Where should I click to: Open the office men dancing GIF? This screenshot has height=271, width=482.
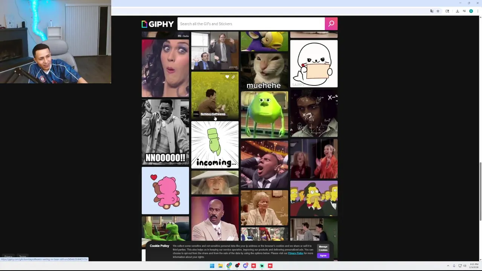(215, 50)
